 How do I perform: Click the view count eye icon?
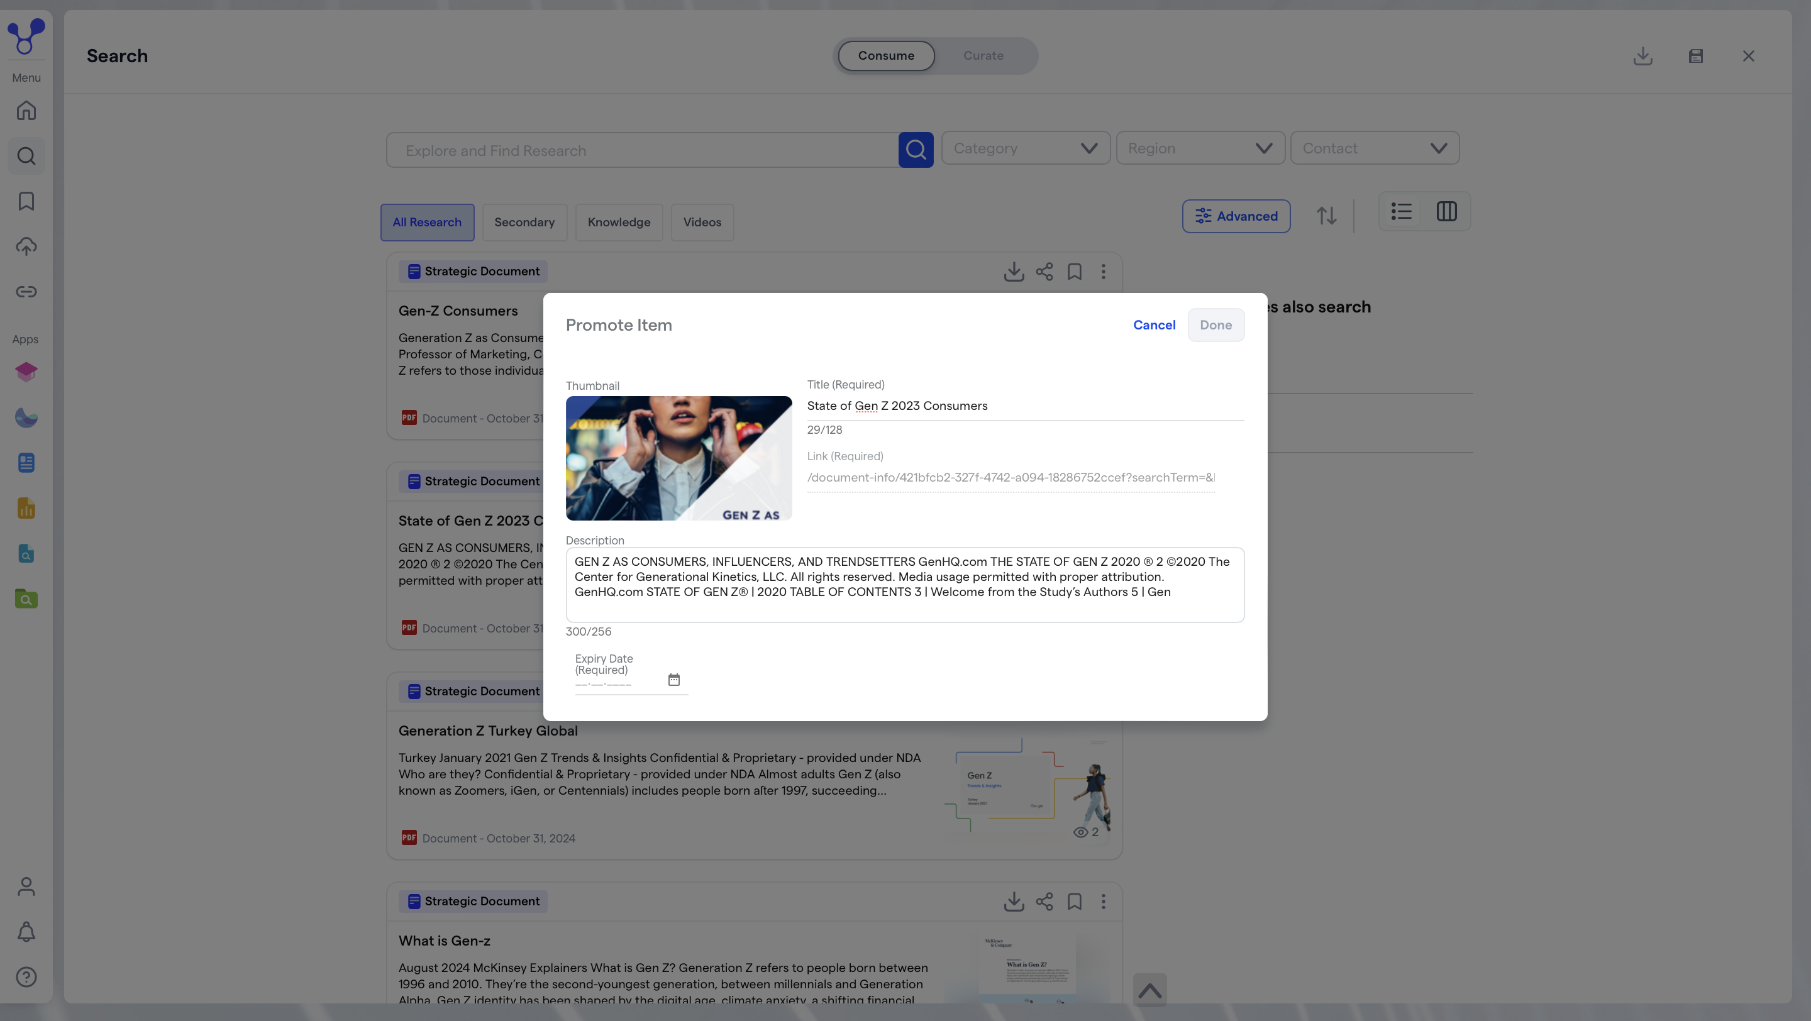[x=1080, y=832]
